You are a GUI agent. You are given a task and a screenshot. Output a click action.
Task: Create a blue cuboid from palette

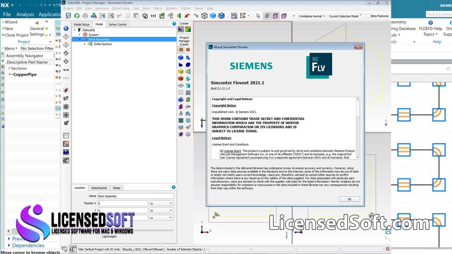[x=181, y=58]
